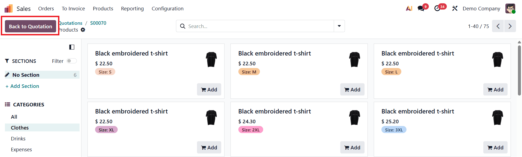Open the Configuration menu

[168, 8]
